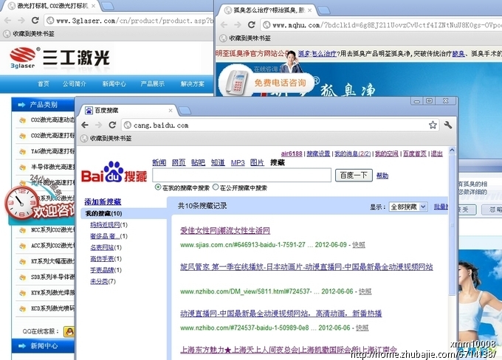The width and height of the screenshot is (502, 360).
Task: Open 新闻中心 nav item in 3glaser header
Action: pos(114,84)
